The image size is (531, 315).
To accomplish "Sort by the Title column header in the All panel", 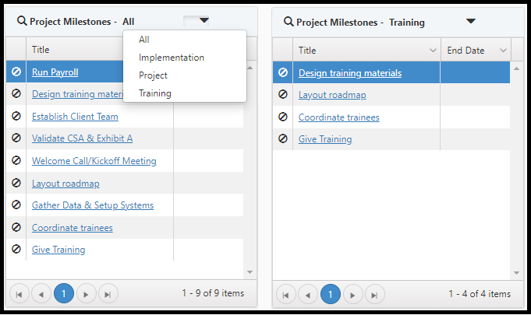I will 41,50.
